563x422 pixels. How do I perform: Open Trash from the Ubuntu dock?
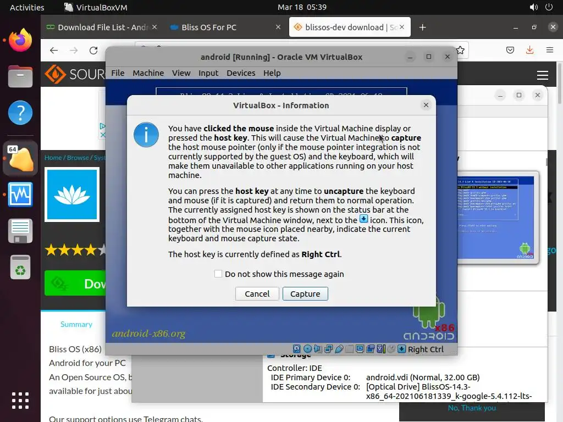click(20, 267)
